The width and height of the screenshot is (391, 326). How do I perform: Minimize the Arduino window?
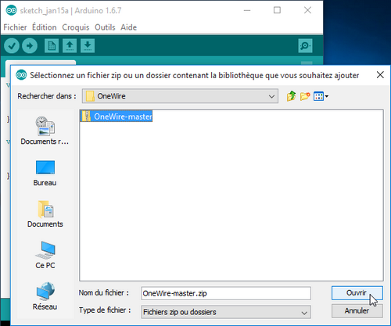247,10
